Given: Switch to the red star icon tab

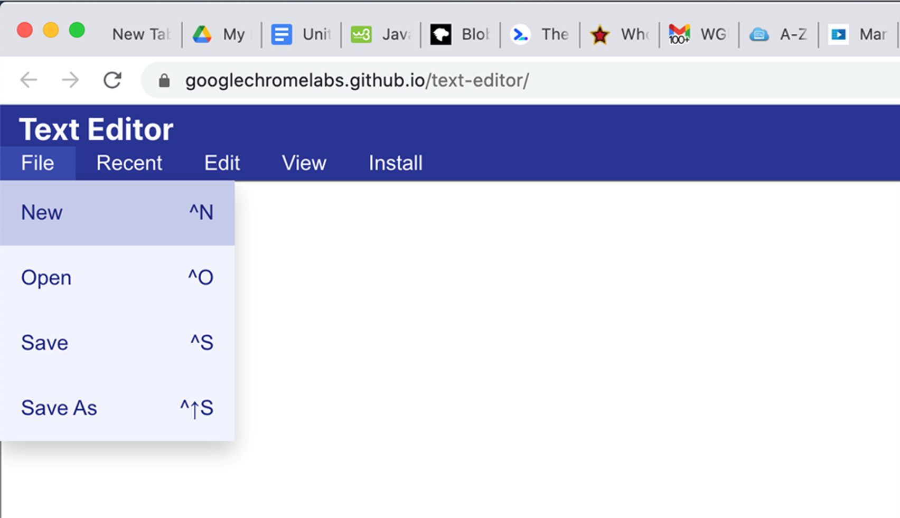Looking at the screenshot, I should click(619, 34).
